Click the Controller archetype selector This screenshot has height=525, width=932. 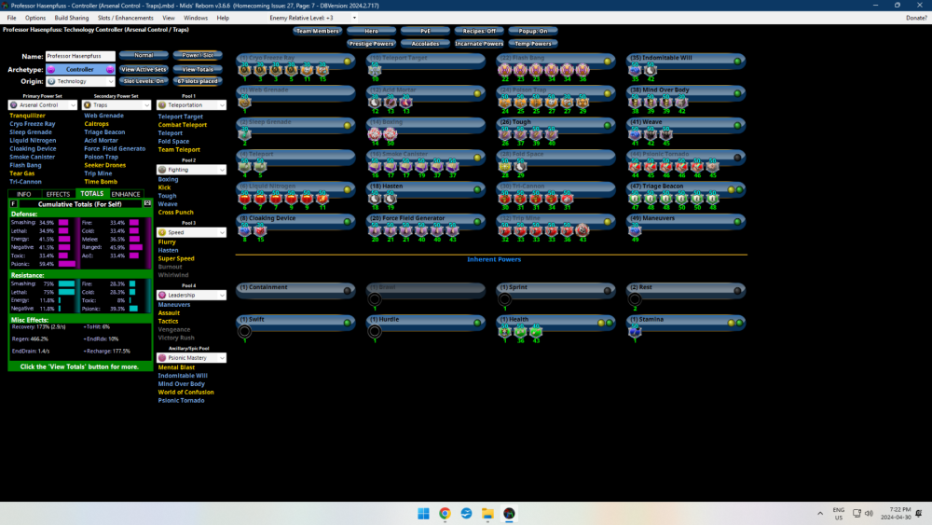pyautogui.click(x=80, y=70)
